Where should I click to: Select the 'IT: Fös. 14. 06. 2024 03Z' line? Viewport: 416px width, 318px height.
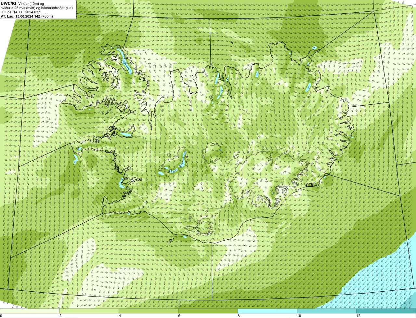[20, 12]
